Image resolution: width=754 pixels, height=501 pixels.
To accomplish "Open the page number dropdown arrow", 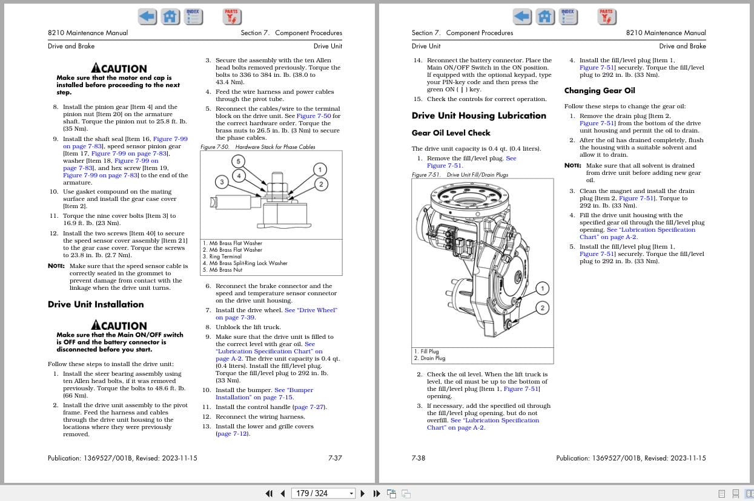I will [351, 493].
